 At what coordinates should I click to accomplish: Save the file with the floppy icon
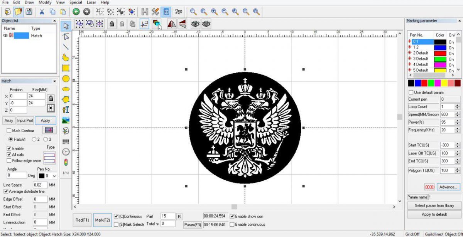click(x=29, y=12)
